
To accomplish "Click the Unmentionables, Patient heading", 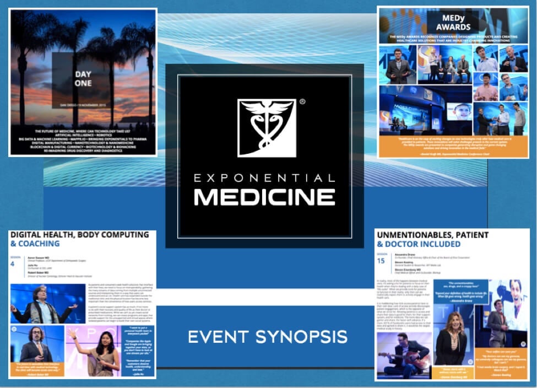I will click(x=432, y=239).
